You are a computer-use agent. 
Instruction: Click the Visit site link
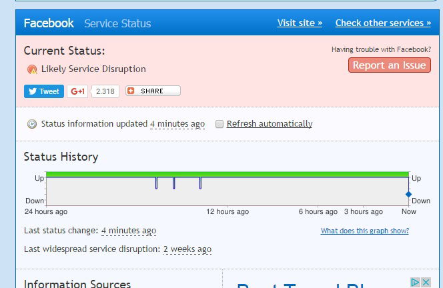(x=300, y=23)
